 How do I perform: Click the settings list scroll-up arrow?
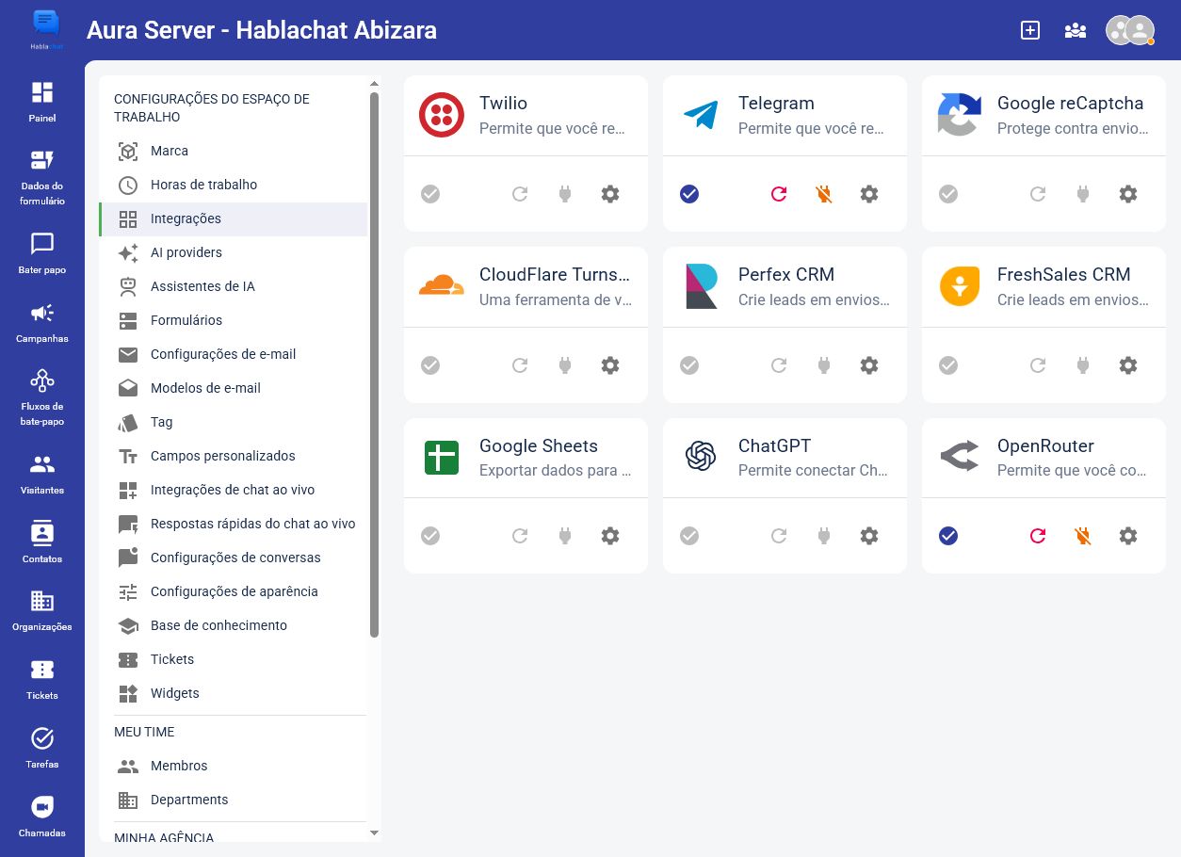374,84
